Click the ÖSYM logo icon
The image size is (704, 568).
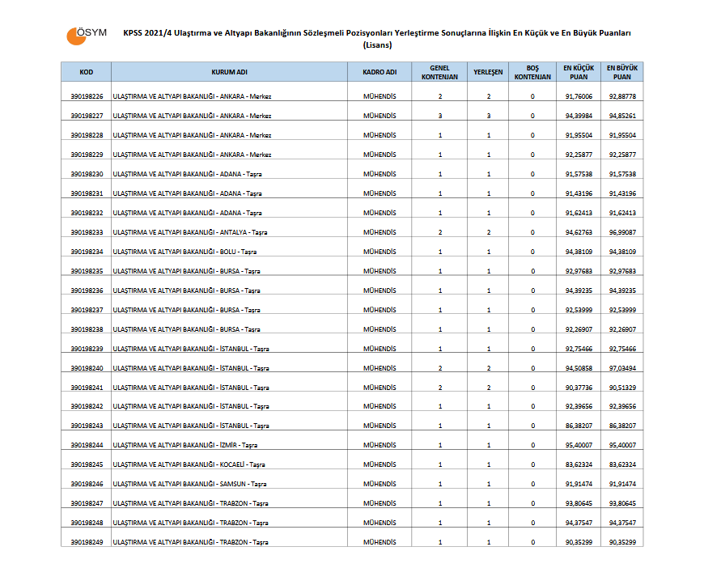click(x=87, y=36)
